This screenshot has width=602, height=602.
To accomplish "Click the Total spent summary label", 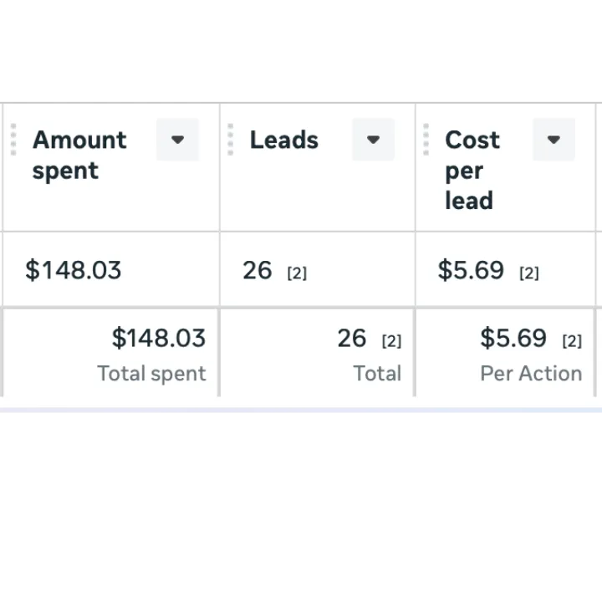I will coord(151,374).
